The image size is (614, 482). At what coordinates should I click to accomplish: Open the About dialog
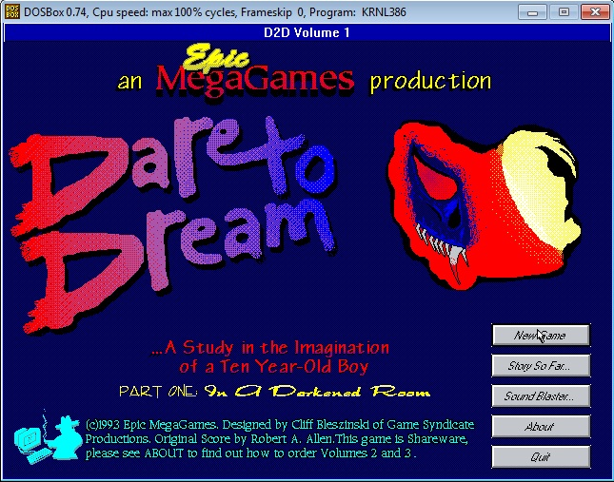(x=541, y=427)
